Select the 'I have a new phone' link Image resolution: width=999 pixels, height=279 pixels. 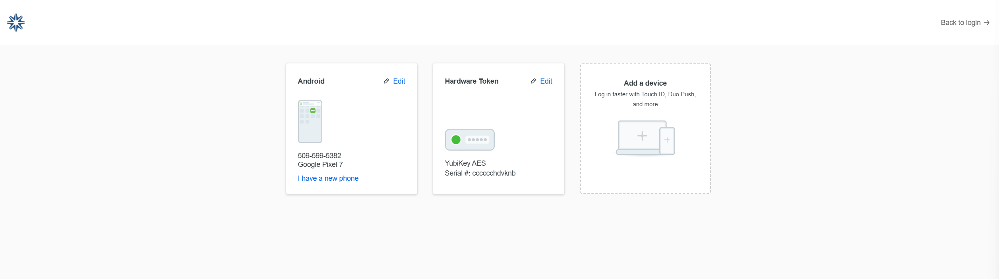click(328, 178)
